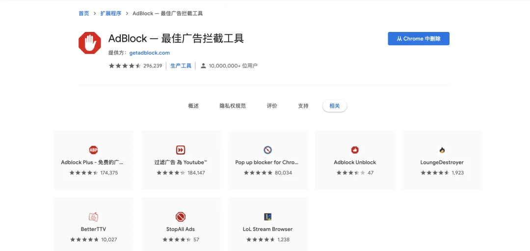Click the 1,238 rating count
Image resolution: width=530 pixels, height=251 pixels.
[284, 240]
